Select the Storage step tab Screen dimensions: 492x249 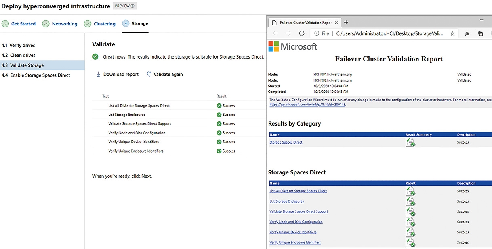point(135,24)
